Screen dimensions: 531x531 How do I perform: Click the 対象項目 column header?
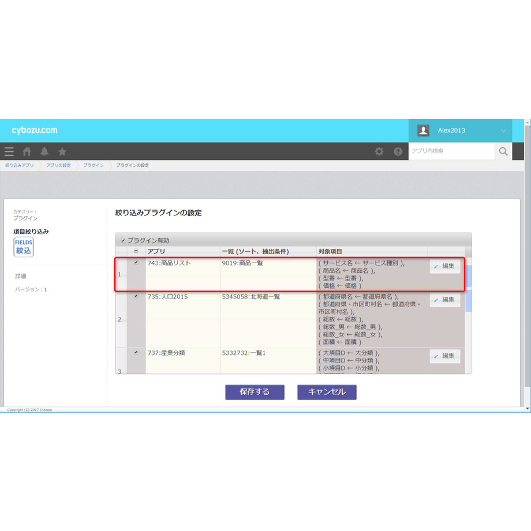tap(372, 252)
